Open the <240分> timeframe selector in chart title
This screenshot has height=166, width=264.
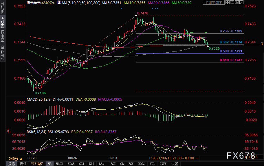coord(47,3)
